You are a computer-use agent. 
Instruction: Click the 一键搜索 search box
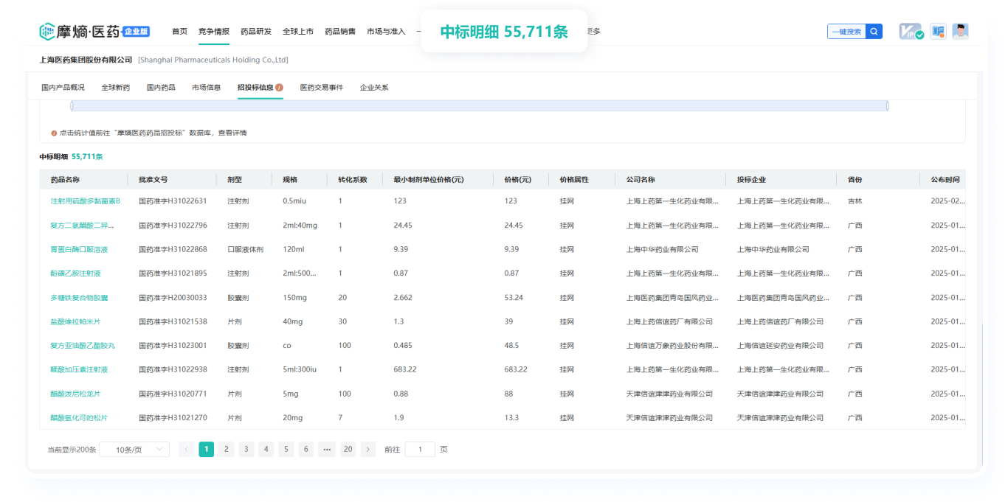tap(846, 32)
